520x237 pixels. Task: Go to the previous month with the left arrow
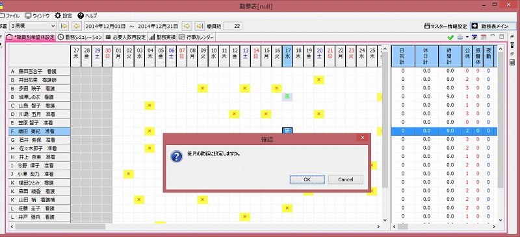[x=77, y=26]
